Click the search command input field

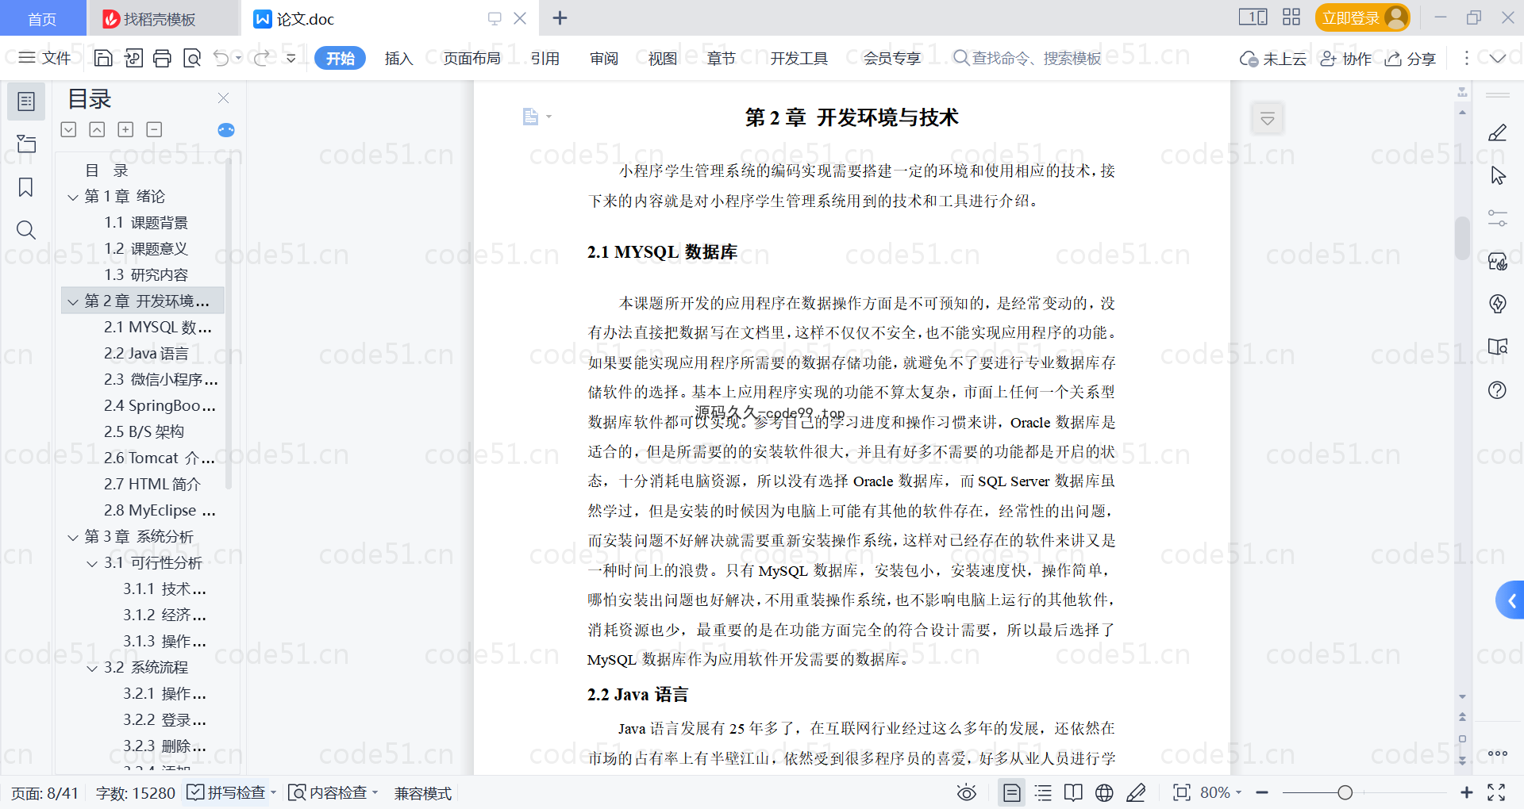point(1029,58)
